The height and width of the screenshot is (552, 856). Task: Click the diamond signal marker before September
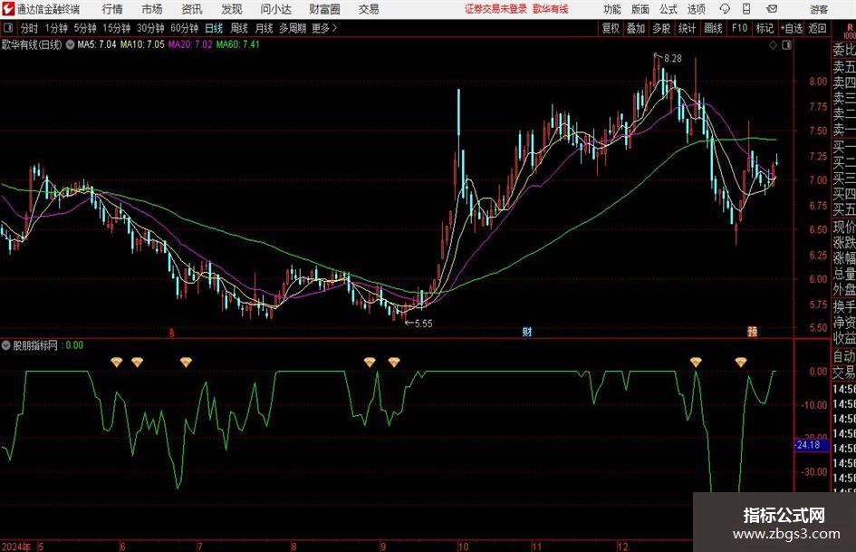370,362
